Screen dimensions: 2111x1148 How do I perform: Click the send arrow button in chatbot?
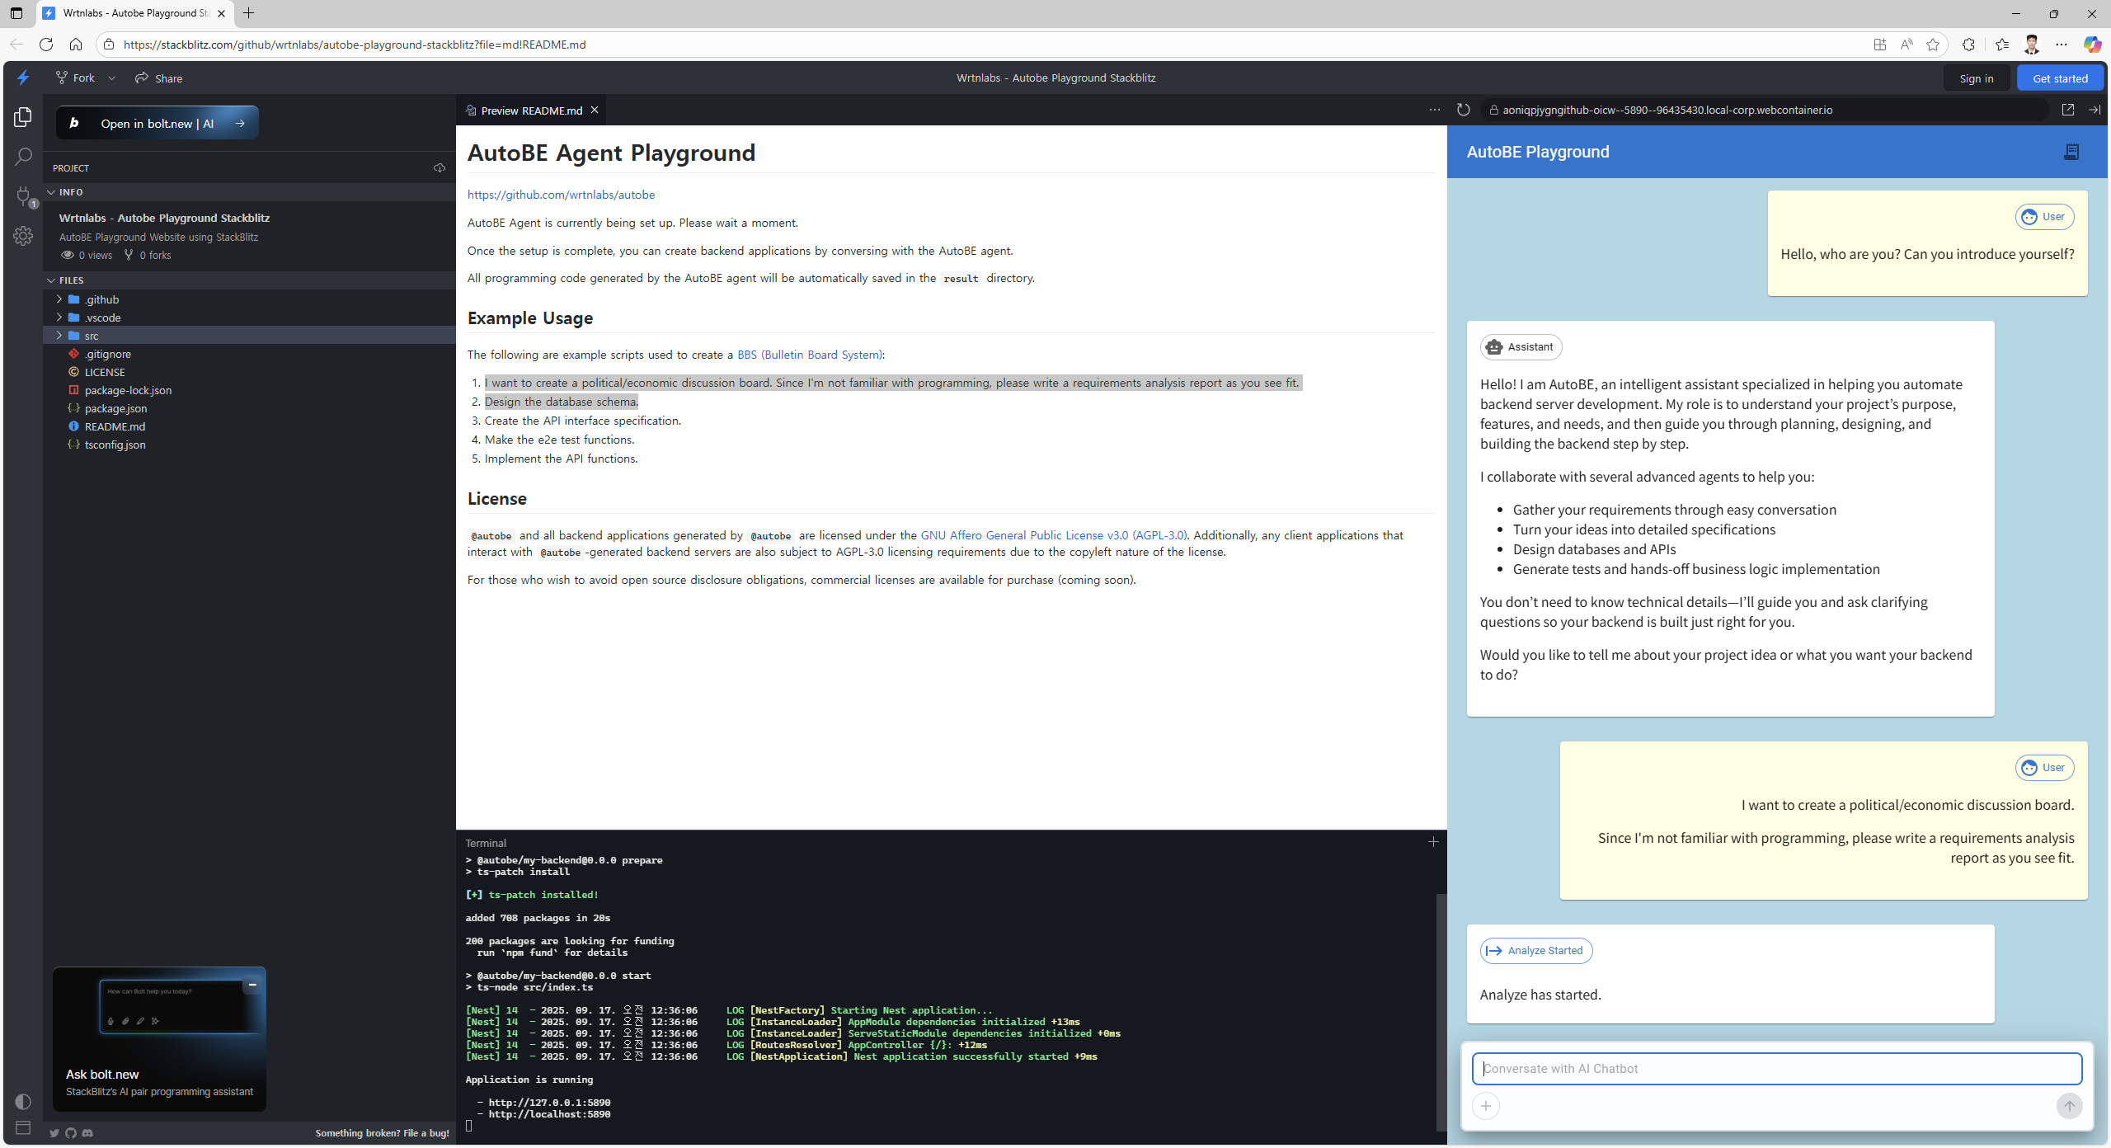pyautogui.click(x=2068, y=1106)
